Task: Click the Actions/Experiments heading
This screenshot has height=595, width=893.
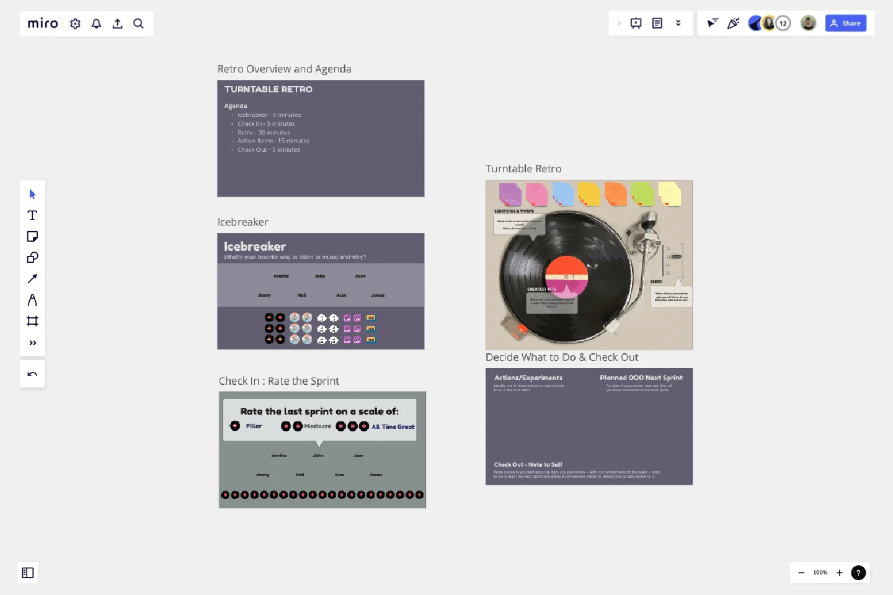Action: [x=528, y=377]
